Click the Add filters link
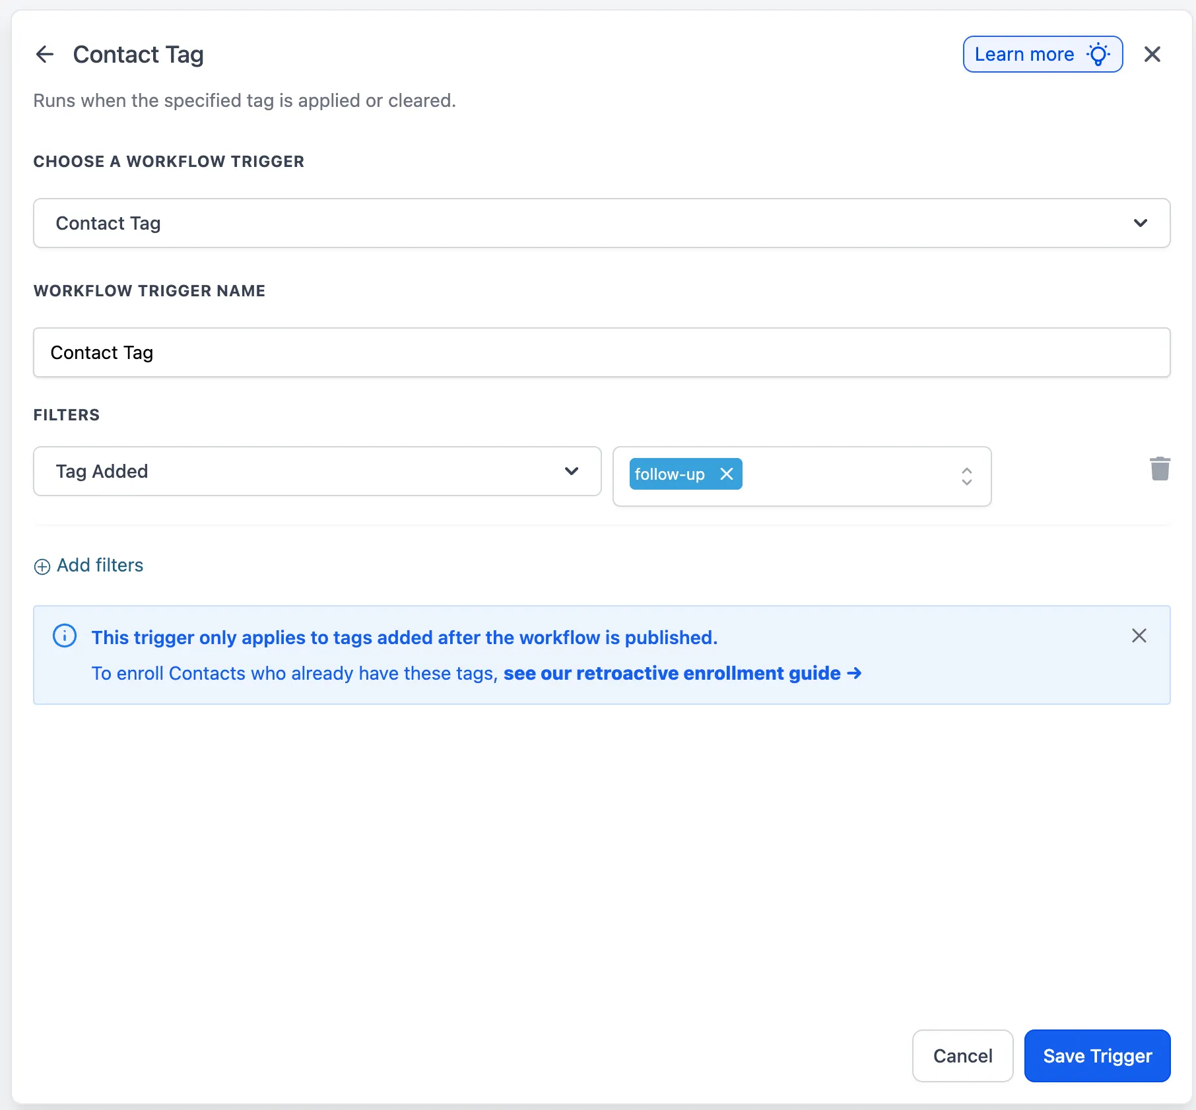 tap(100, 566)
